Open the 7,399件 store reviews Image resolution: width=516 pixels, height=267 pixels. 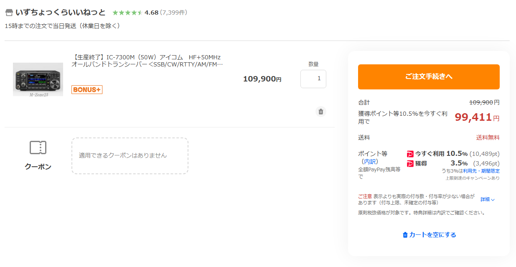[x=173, y=13]
